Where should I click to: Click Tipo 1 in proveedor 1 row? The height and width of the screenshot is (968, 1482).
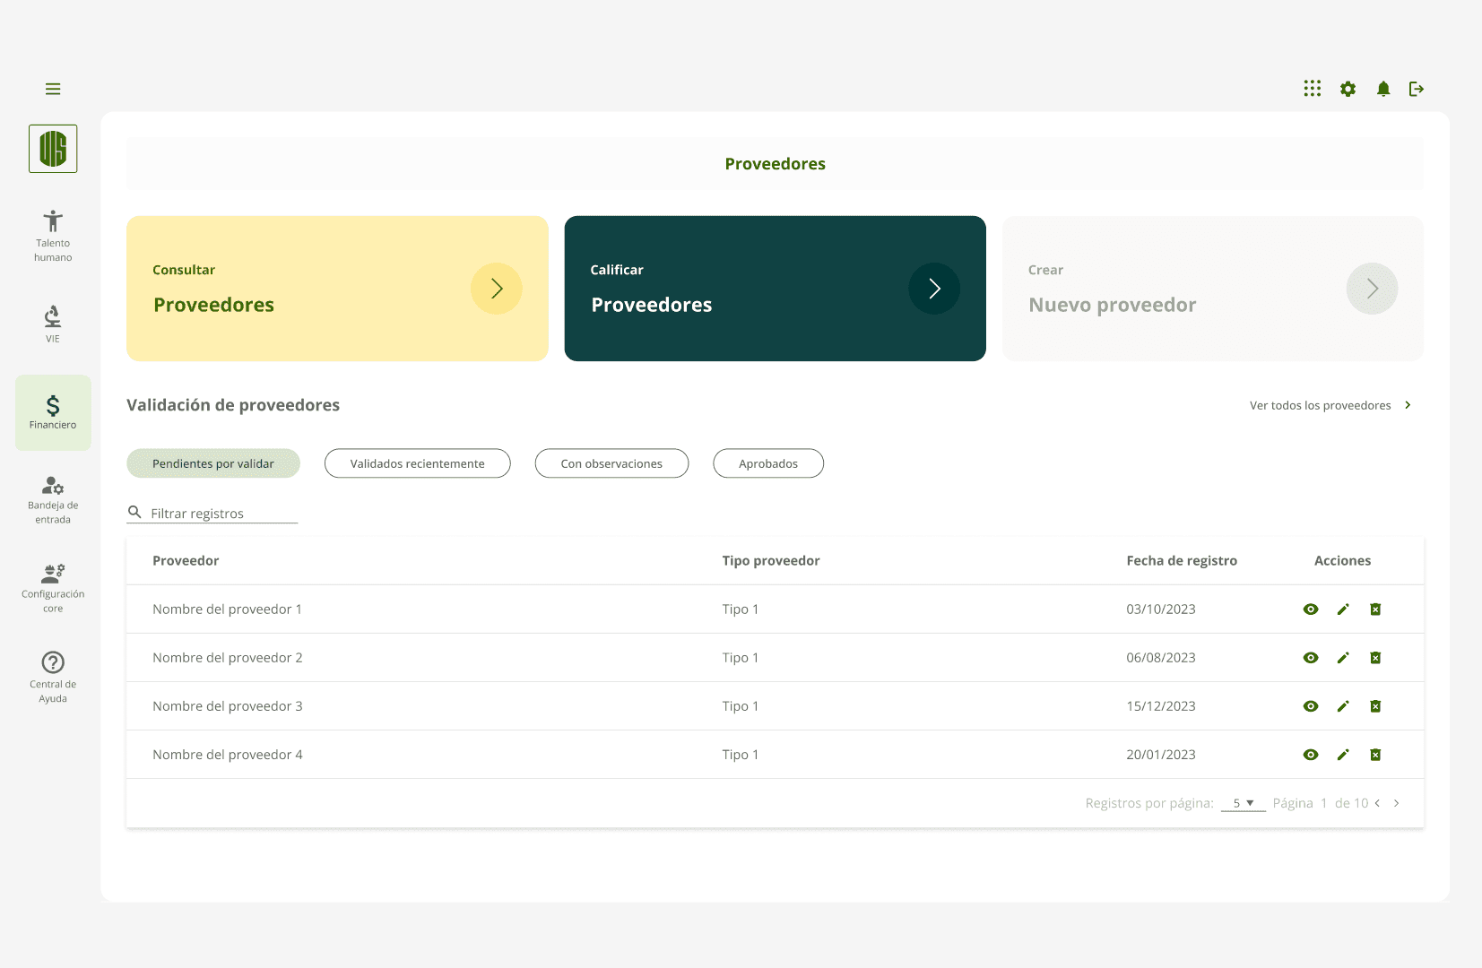(x=741, y=609)
